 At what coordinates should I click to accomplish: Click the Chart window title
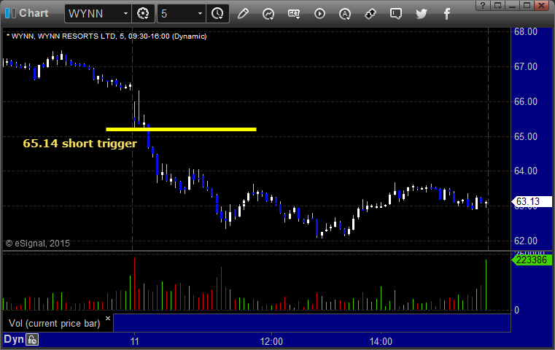pyautogui.click(x=34, y=13)
